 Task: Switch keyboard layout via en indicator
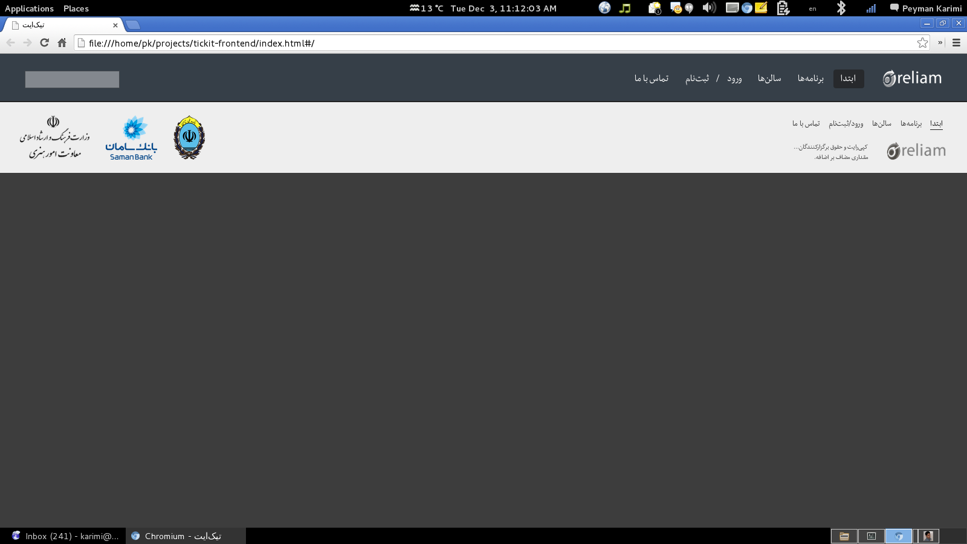[x=812, y=8]
